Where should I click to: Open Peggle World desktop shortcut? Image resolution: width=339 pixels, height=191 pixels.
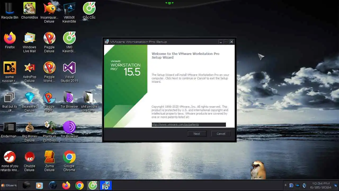[x=49, y=72]
